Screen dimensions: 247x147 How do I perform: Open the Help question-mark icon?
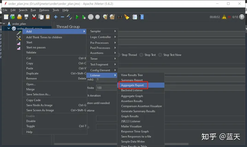click(142, 17)
